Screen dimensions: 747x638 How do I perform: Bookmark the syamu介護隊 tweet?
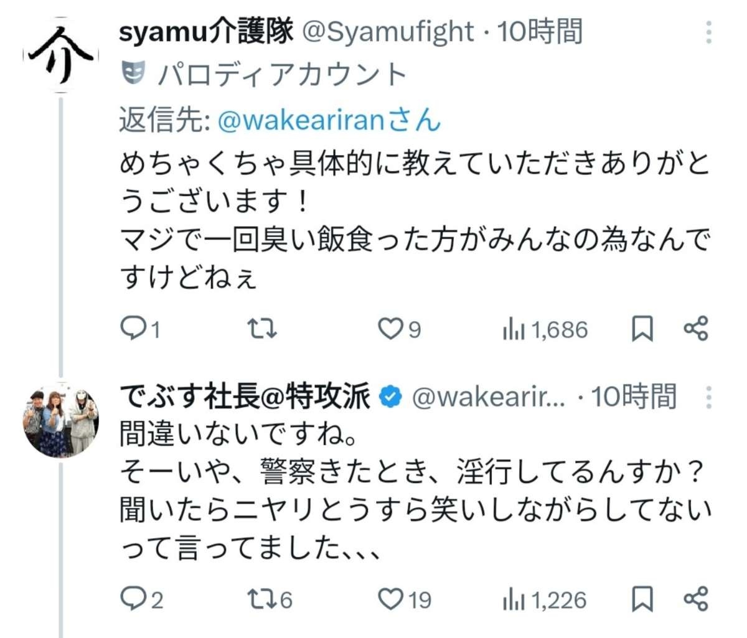(642, 328)
